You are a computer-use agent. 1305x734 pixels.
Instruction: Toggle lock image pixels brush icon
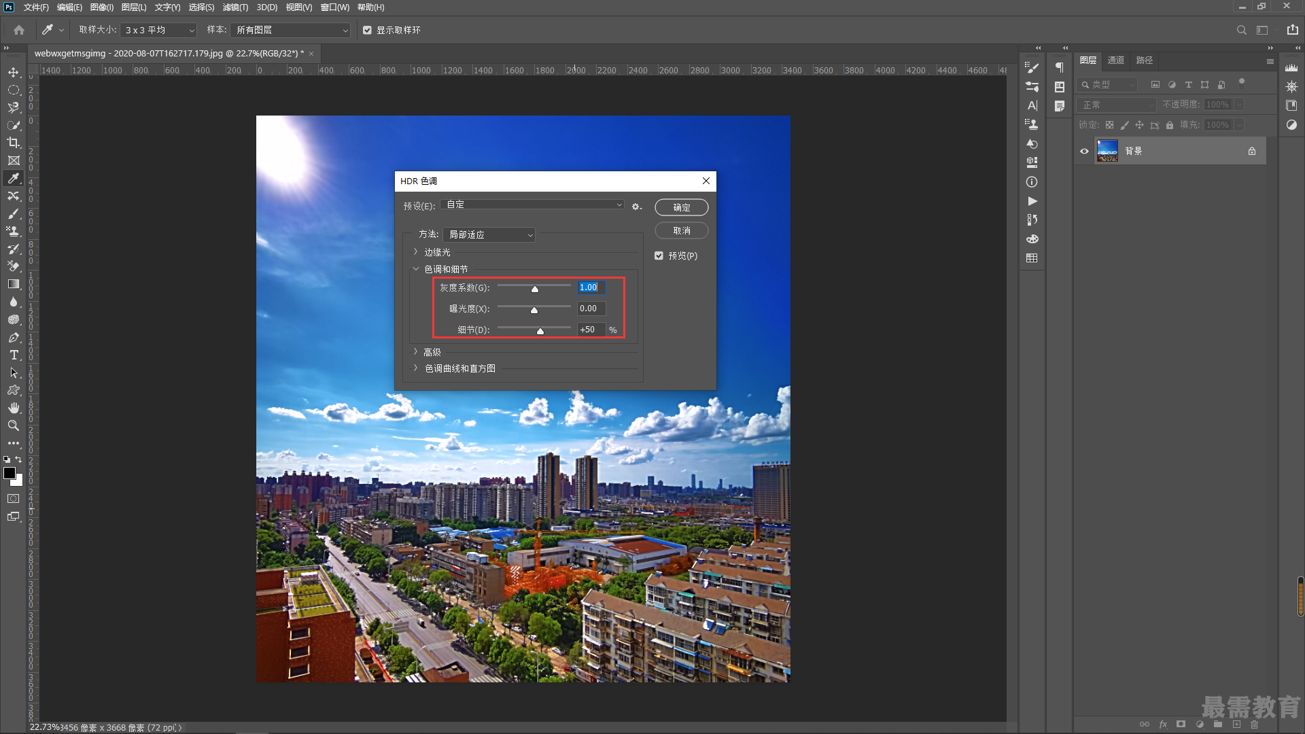1124,125
